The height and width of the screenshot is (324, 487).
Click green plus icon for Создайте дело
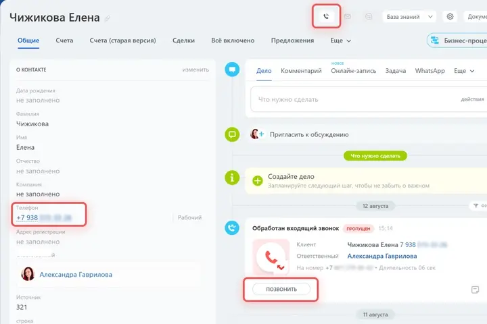tap(258, 180)
